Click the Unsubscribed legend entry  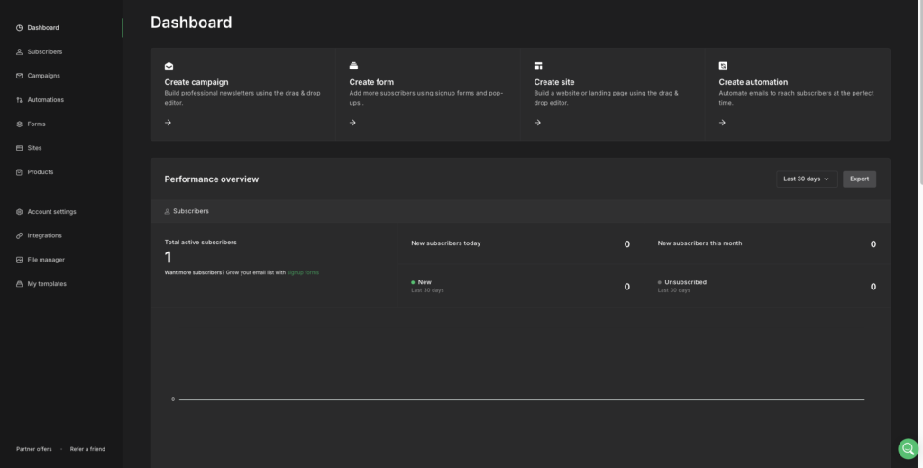[x=682, y=282]
